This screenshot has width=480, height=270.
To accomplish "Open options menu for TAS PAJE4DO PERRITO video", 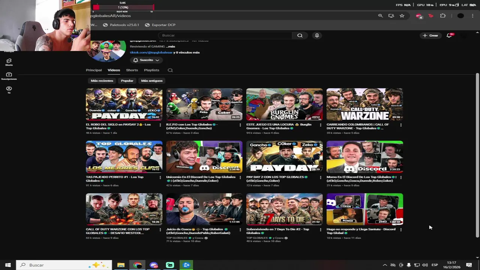I will coord(160,177).
